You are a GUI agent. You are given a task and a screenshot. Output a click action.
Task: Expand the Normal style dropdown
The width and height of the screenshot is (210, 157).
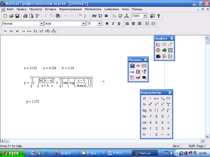(x=41, y=24)
